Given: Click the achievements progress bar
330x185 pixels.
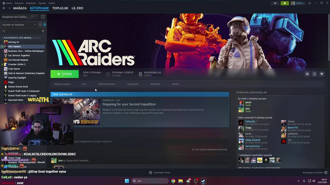Looking at the screenshot, I should click(158, 76).
